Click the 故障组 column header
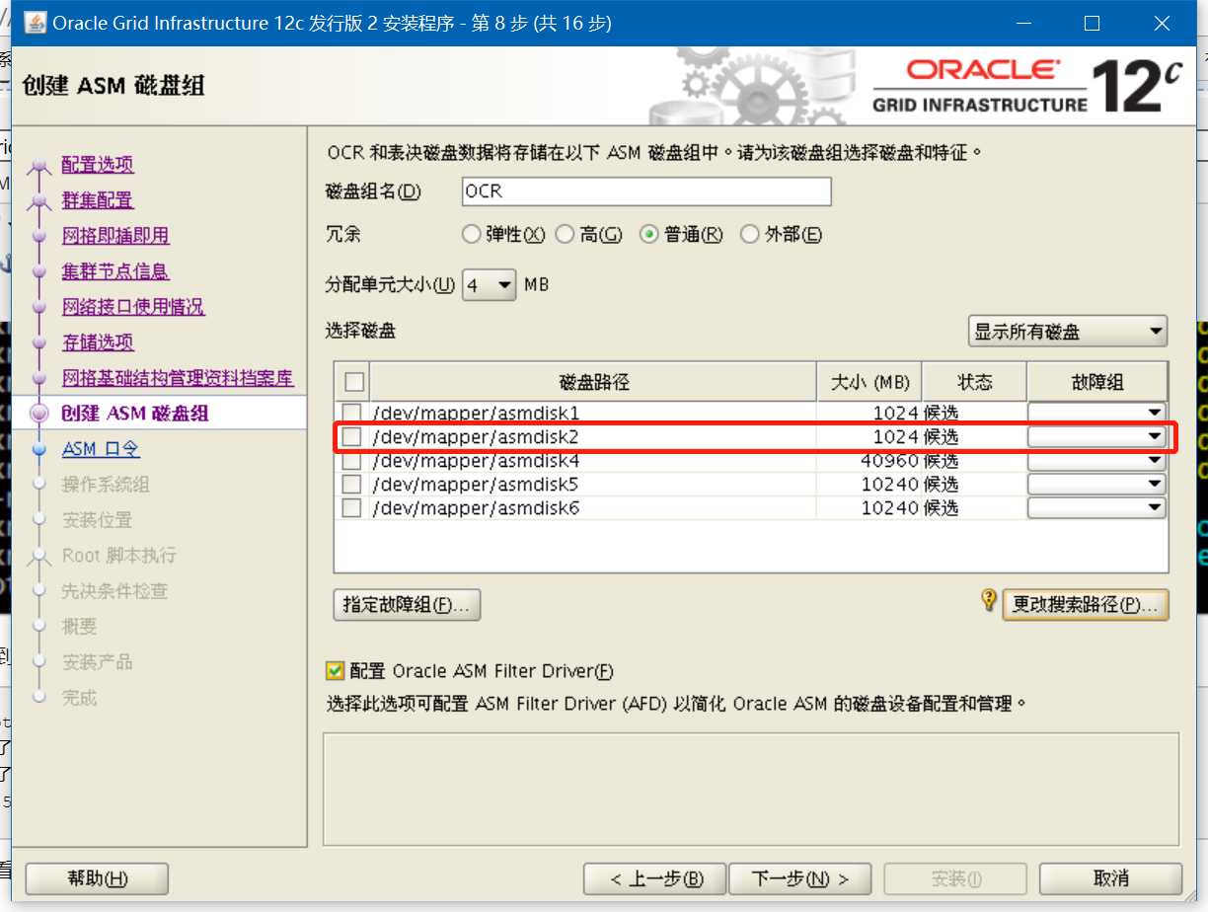The image size is (1208, 912). pyautogui.click(x=1097, y=382)
